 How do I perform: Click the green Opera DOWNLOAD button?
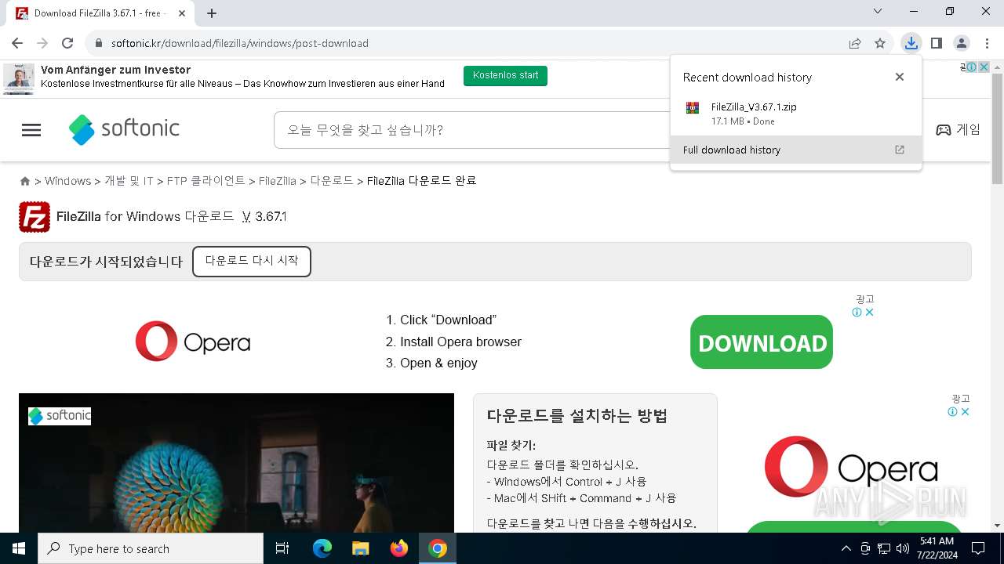click(x=762, y=342)
